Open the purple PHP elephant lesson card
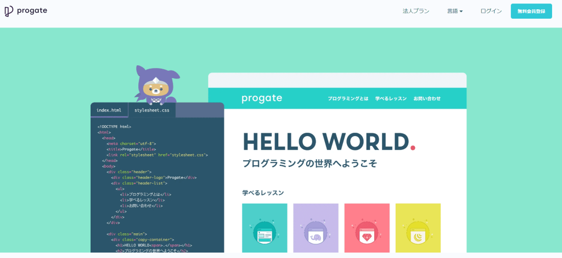Screen dimensions: 562x258 316,228
